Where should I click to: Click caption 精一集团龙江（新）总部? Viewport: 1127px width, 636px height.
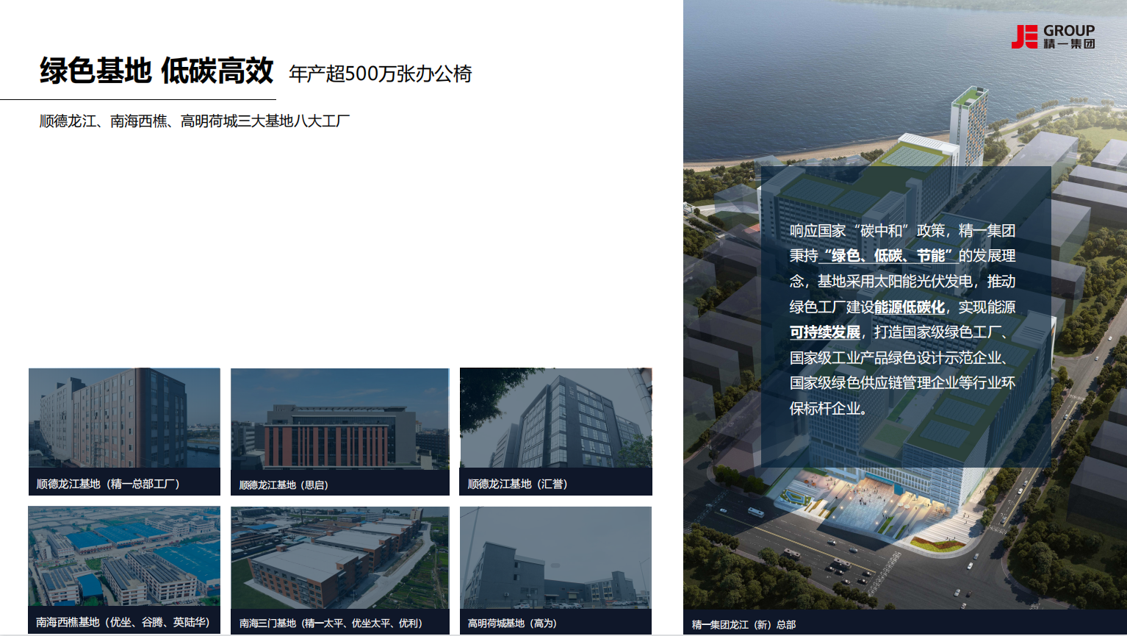click(743, 625)
